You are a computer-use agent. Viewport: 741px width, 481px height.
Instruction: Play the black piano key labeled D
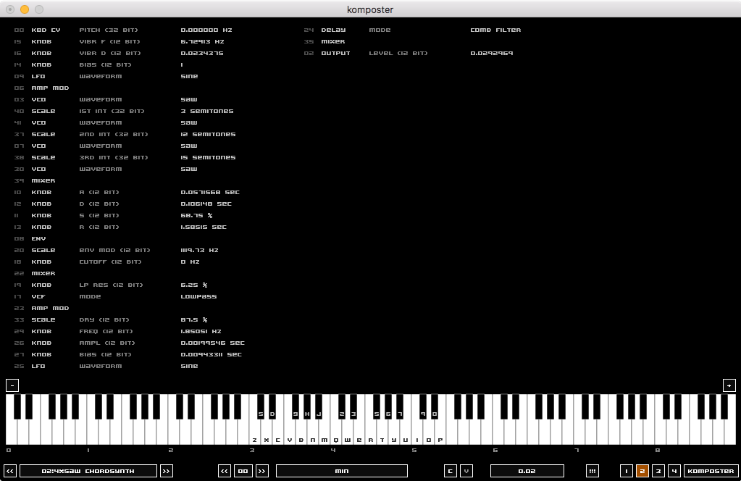[x=272, y=407]
